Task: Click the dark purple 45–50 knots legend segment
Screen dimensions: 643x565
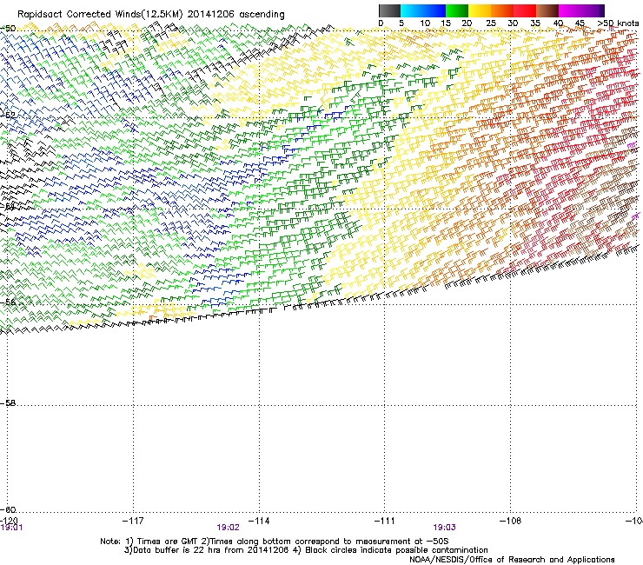Action: 593,10
